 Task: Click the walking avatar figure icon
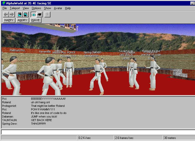pos(47,15)
